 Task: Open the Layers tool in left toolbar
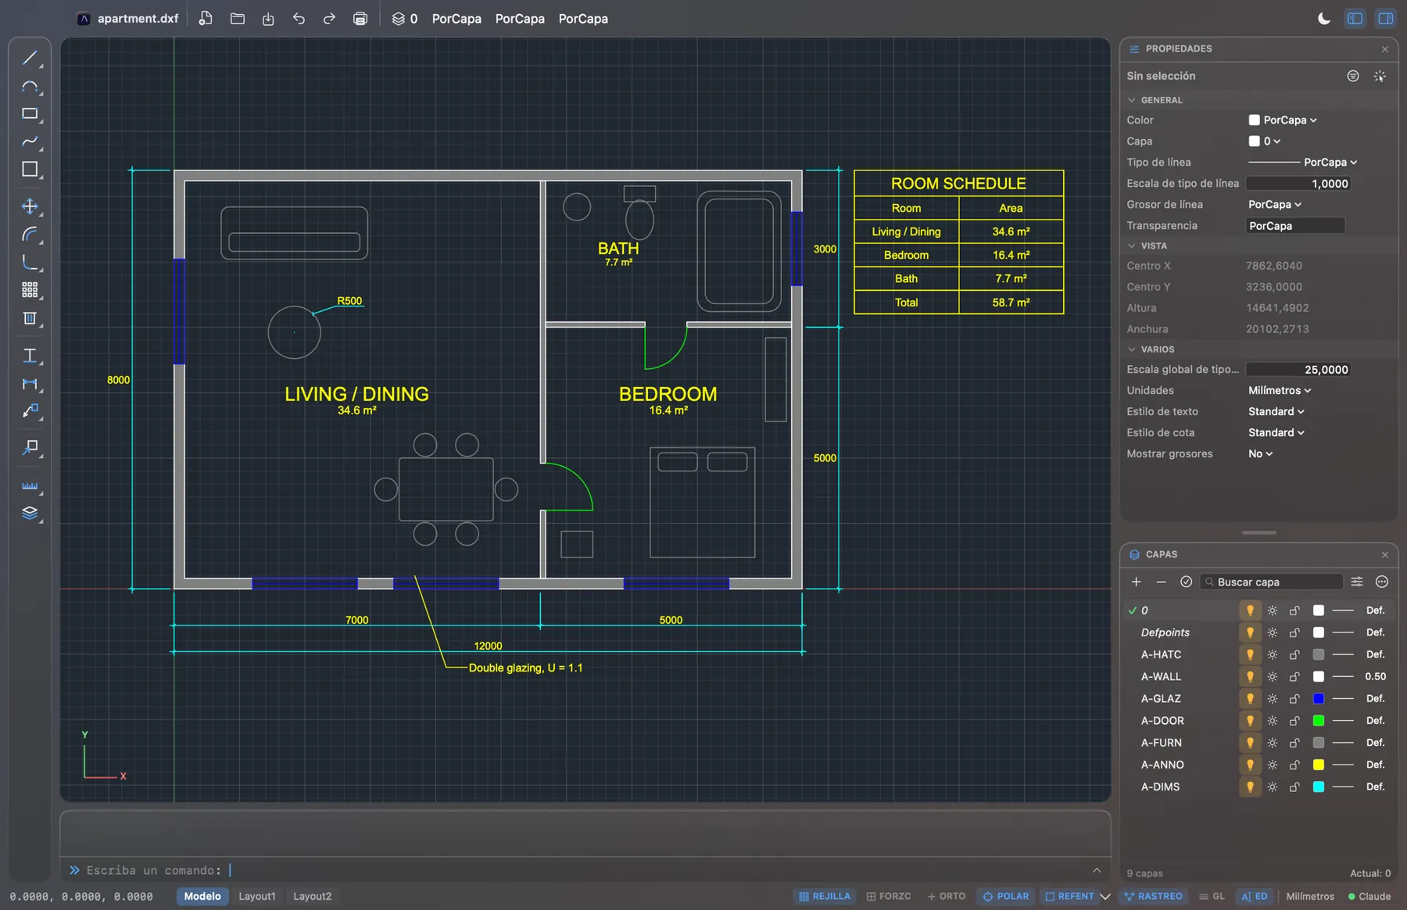click(30, 514)
